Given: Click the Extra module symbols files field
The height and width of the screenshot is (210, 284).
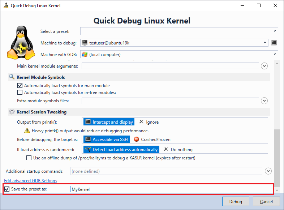Looking at the screenshot, I should pos(170,101).
